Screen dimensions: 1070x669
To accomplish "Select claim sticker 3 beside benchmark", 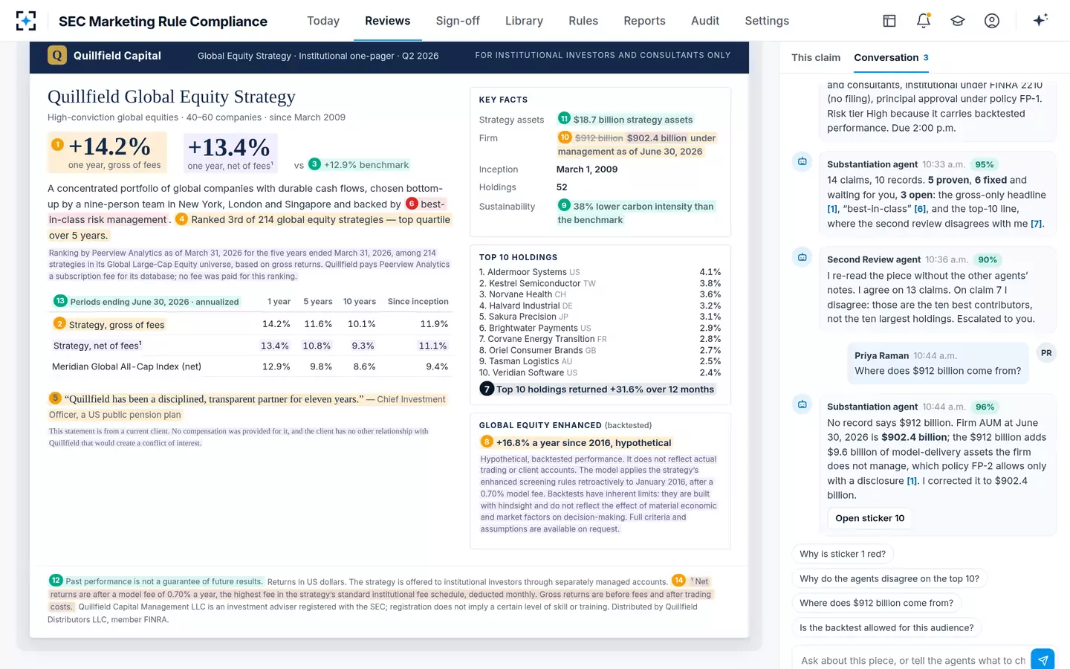I will point(314,164).
